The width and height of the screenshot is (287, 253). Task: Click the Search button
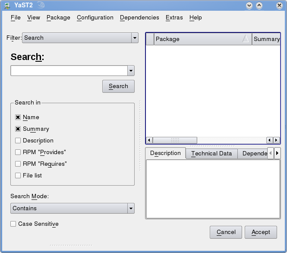point(118,86)
